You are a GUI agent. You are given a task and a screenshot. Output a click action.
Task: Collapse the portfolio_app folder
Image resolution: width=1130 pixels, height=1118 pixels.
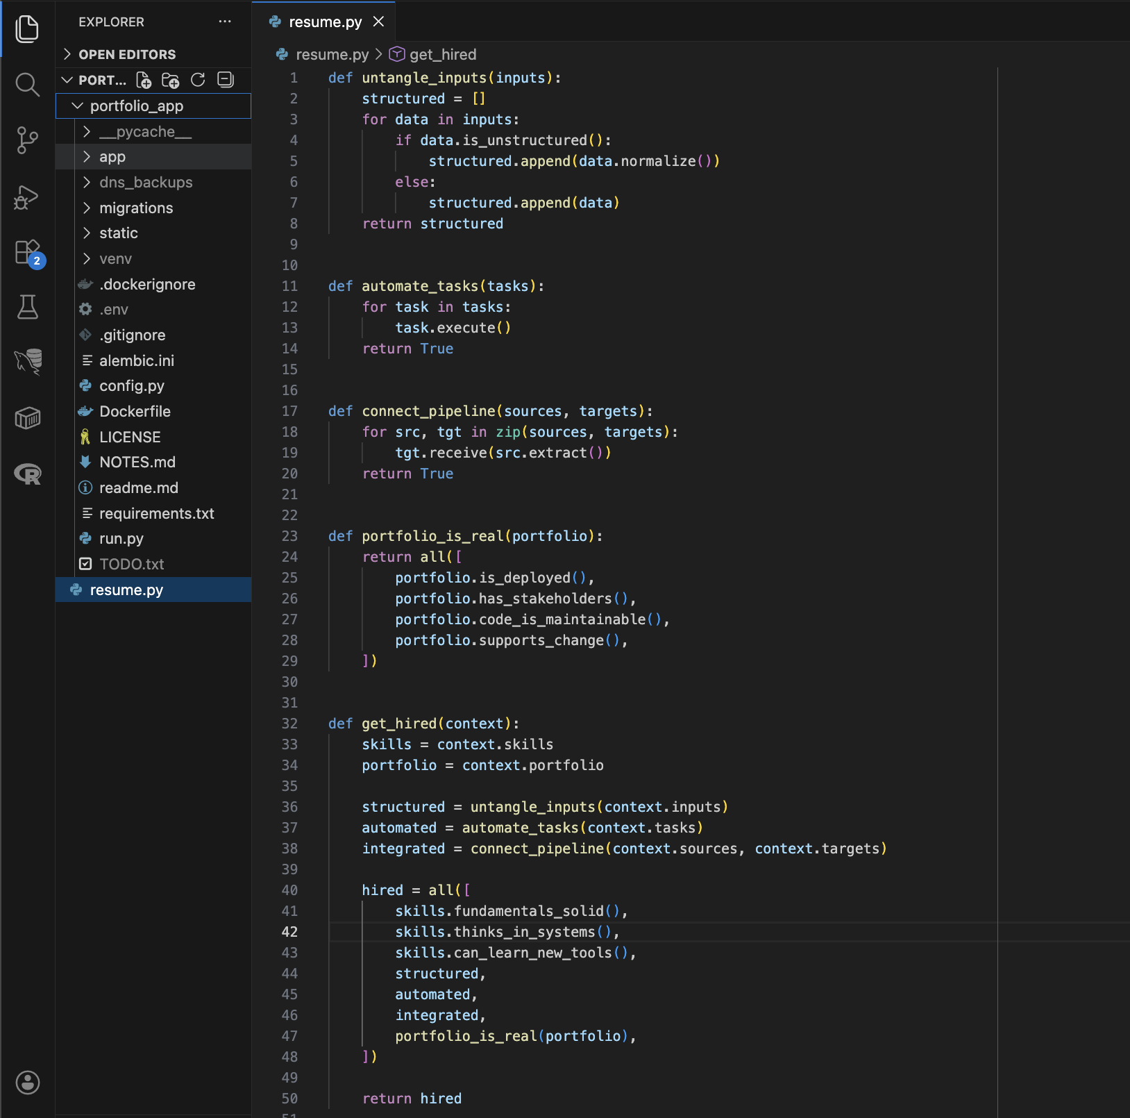[x=136, y=106]
